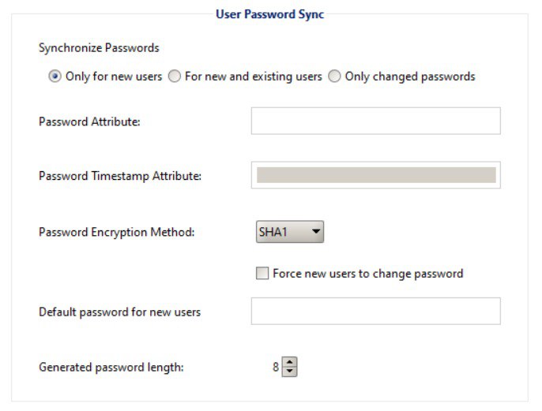
Task: Increase generated password length with up arrow
Action: tap(290, 362)
